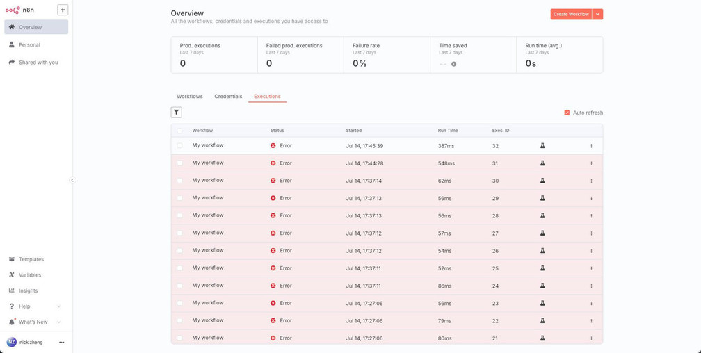This screenshot has height=353, width=701.
Task: Switch to the Credentials tab
Action: 228,96
